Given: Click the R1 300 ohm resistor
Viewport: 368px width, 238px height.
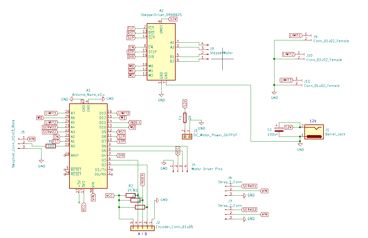Looking at the screenshot, I should click(51, 146).
